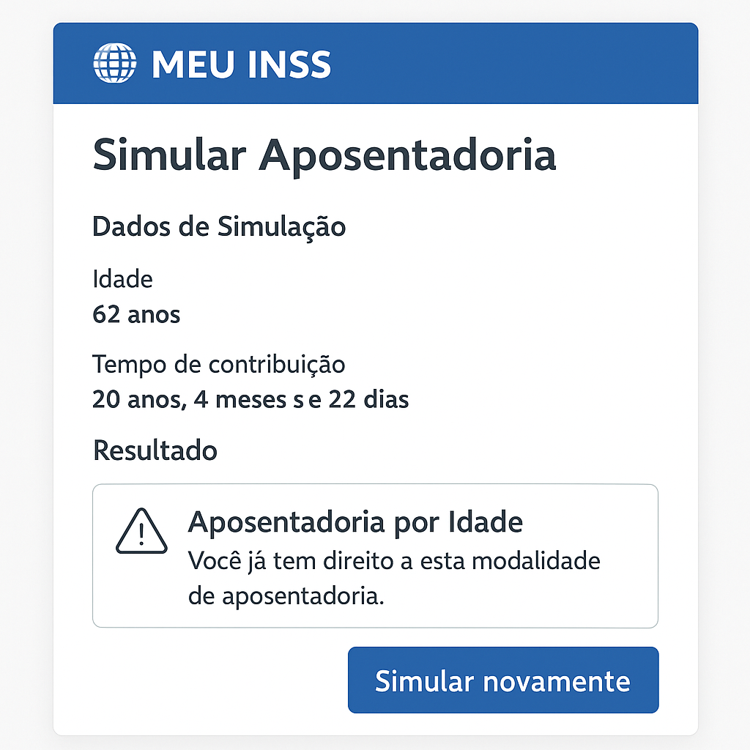Click the warning triangle icon in result
Screen dimensions: 750x750
point(141,532)
